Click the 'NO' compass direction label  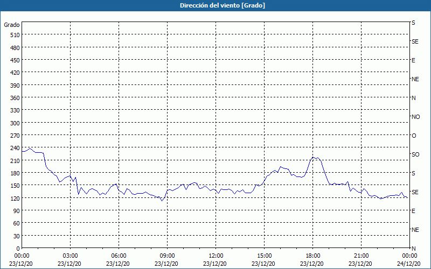[415, 117]
